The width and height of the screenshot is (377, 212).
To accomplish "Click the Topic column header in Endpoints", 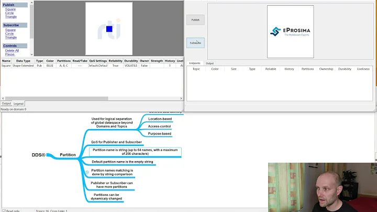I will 196,69.
